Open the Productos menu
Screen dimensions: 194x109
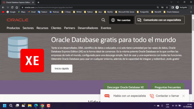pyautogui.click(x=13, y=28)
